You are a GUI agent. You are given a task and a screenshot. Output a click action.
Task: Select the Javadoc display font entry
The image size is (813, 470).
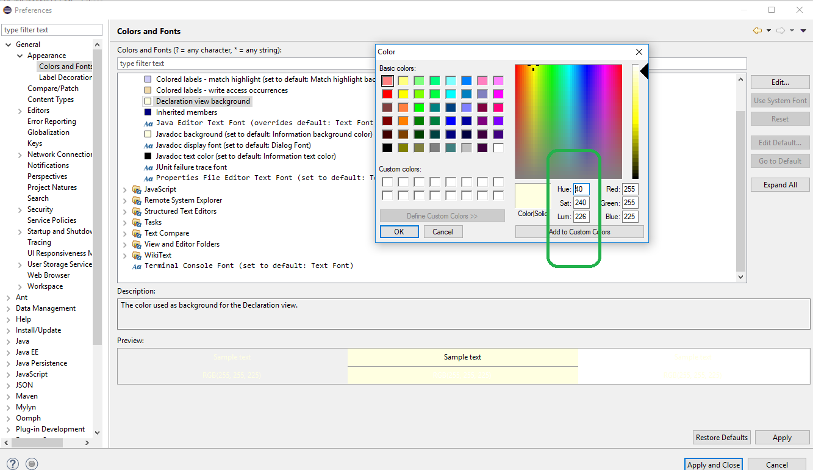227,145
